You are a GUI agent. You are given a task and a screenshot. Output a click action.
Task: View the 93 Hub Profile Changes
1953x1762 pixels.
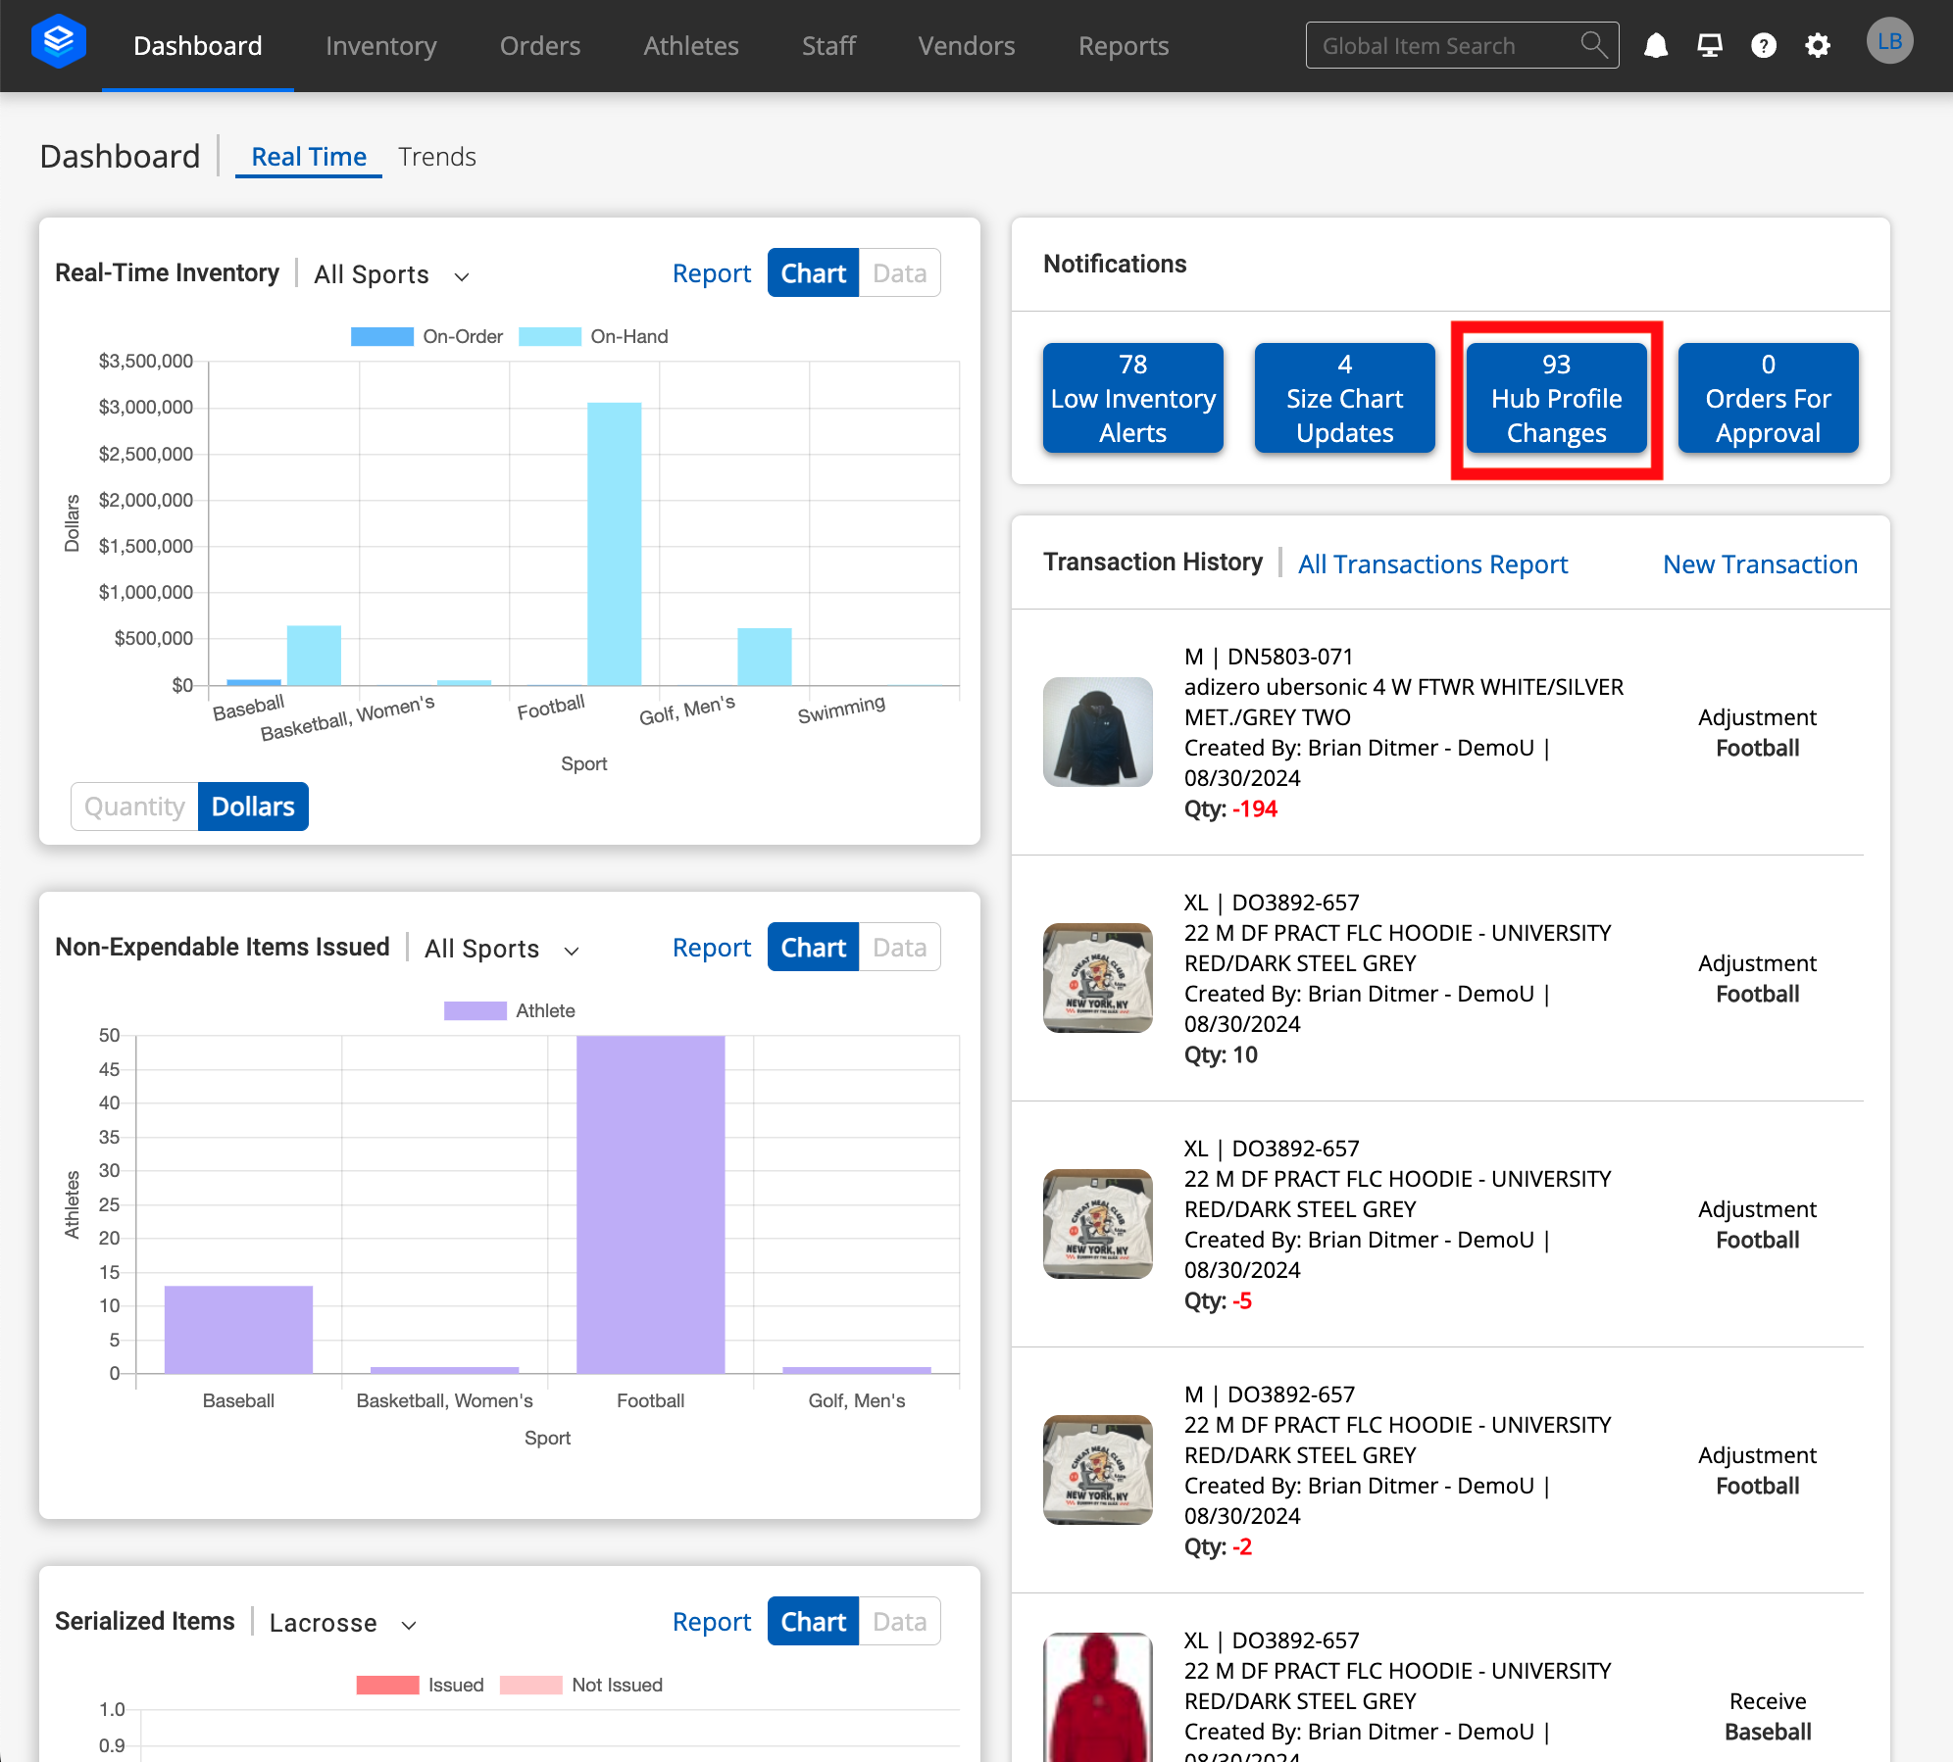[x=1556, y=398]
